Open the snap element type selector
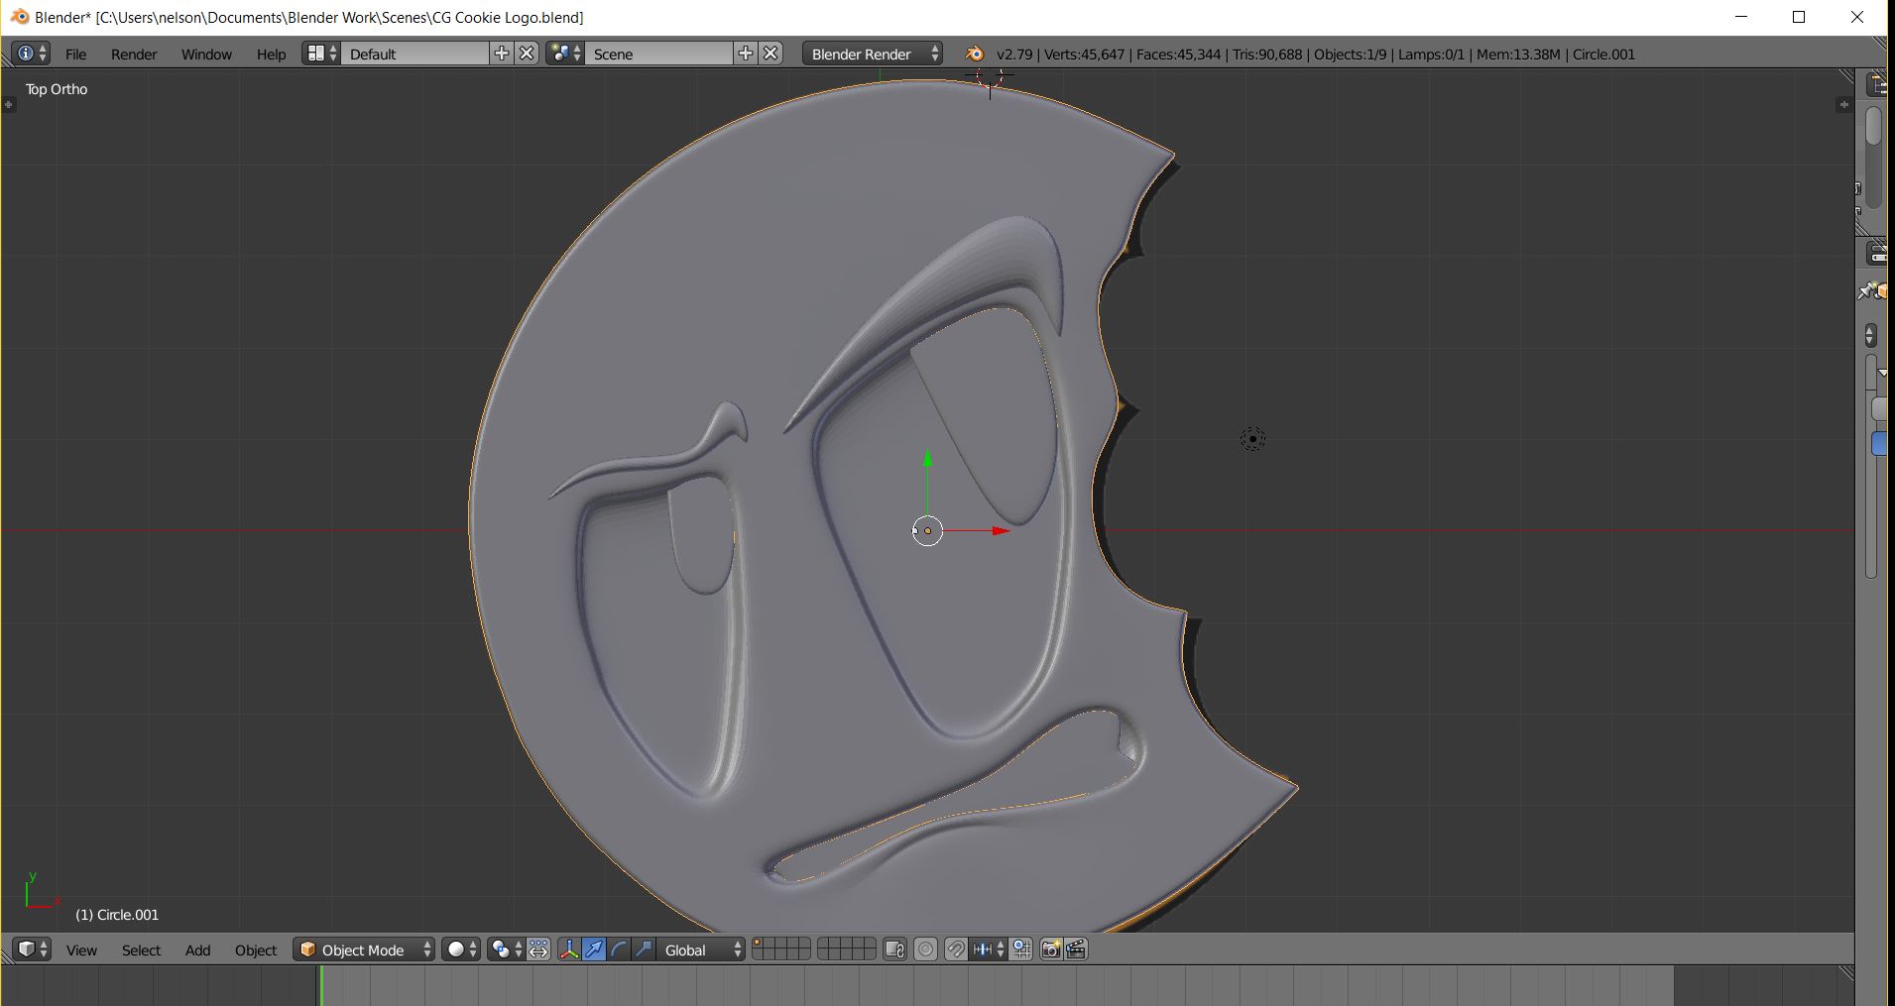This screenshot has height=1006, width=1895. pos(989,950)
